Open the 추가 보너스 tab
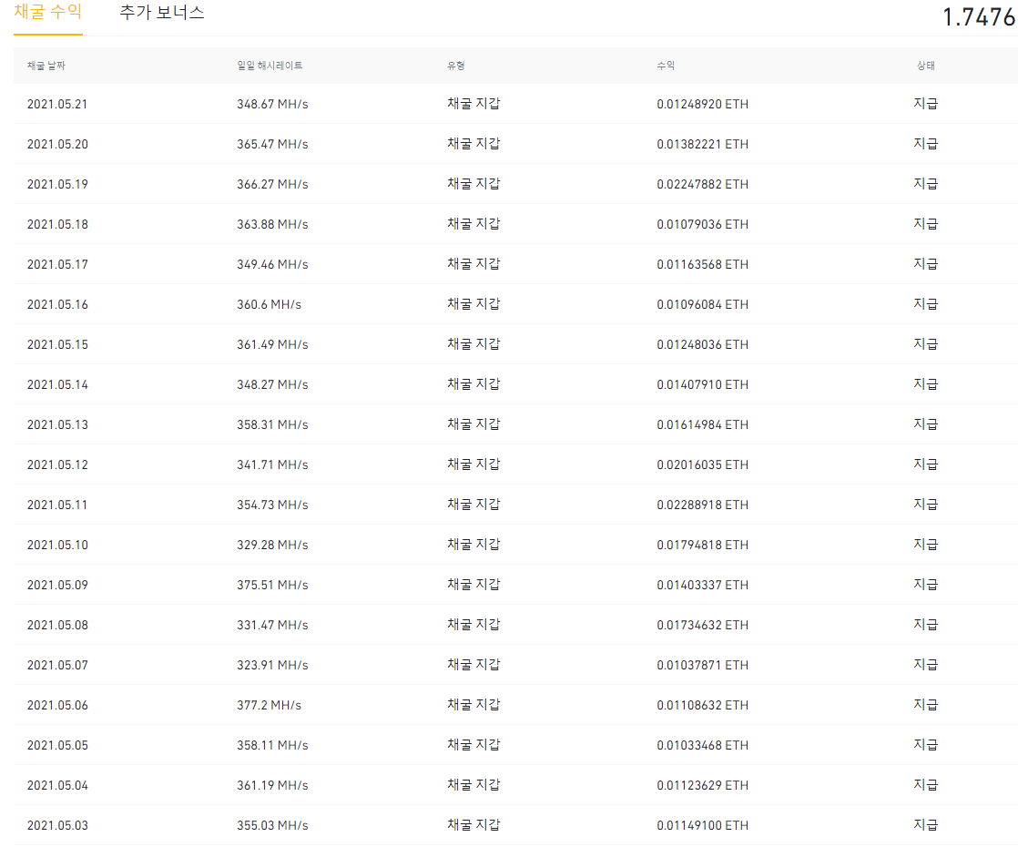The width and height of the screenshot is (1018, 847). tap(162, 13)
